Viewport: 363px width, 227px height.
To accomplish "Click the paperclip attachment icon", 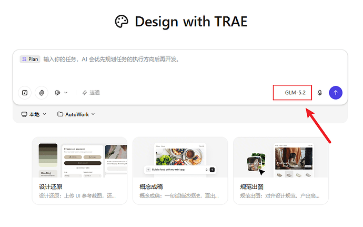I will point(42,93).
